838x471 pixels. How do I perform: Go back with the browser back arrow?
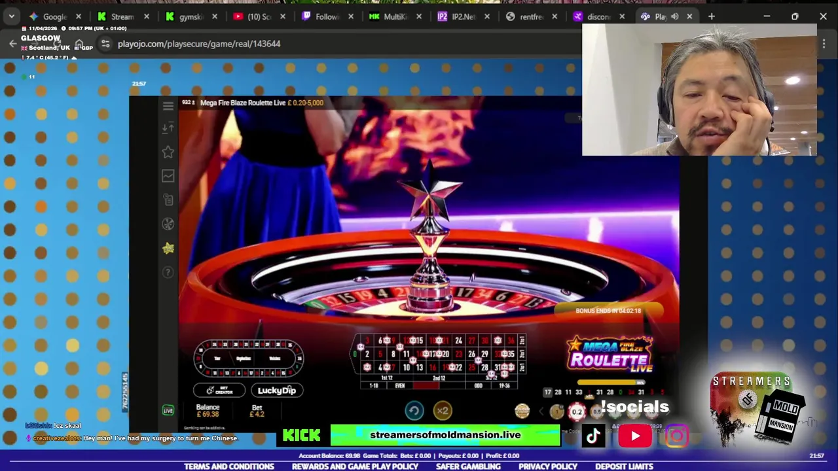tap(12, 44)
